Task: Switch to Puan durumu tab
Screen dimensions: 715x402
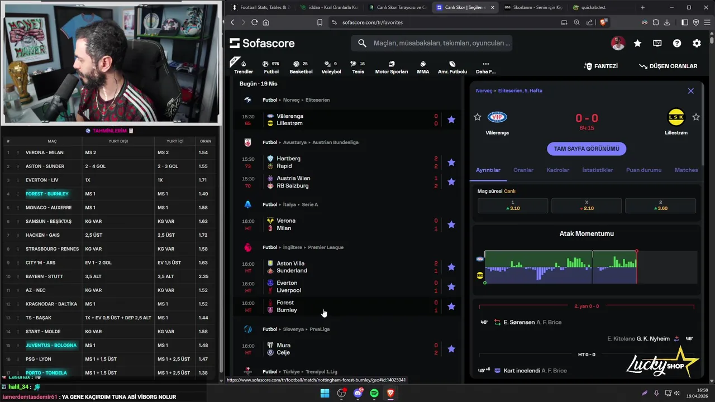Action: (643, 170)
